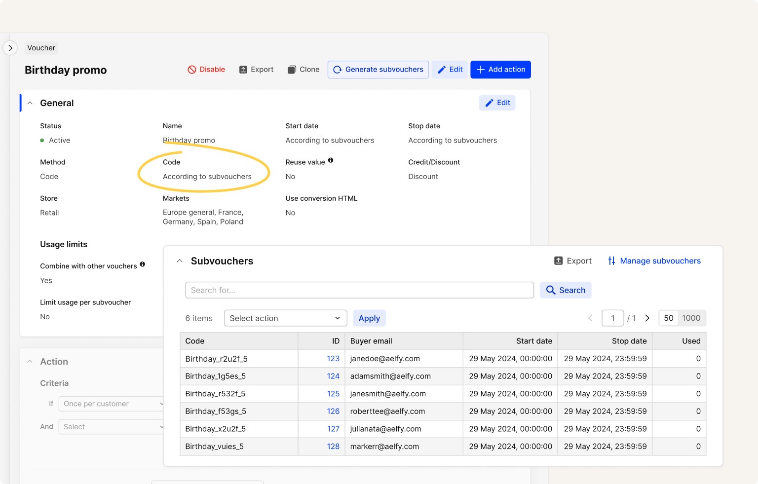Screen dimensions: 758x484
Task: Go to next page of subvouchers
Action: [x=647, y=318]
